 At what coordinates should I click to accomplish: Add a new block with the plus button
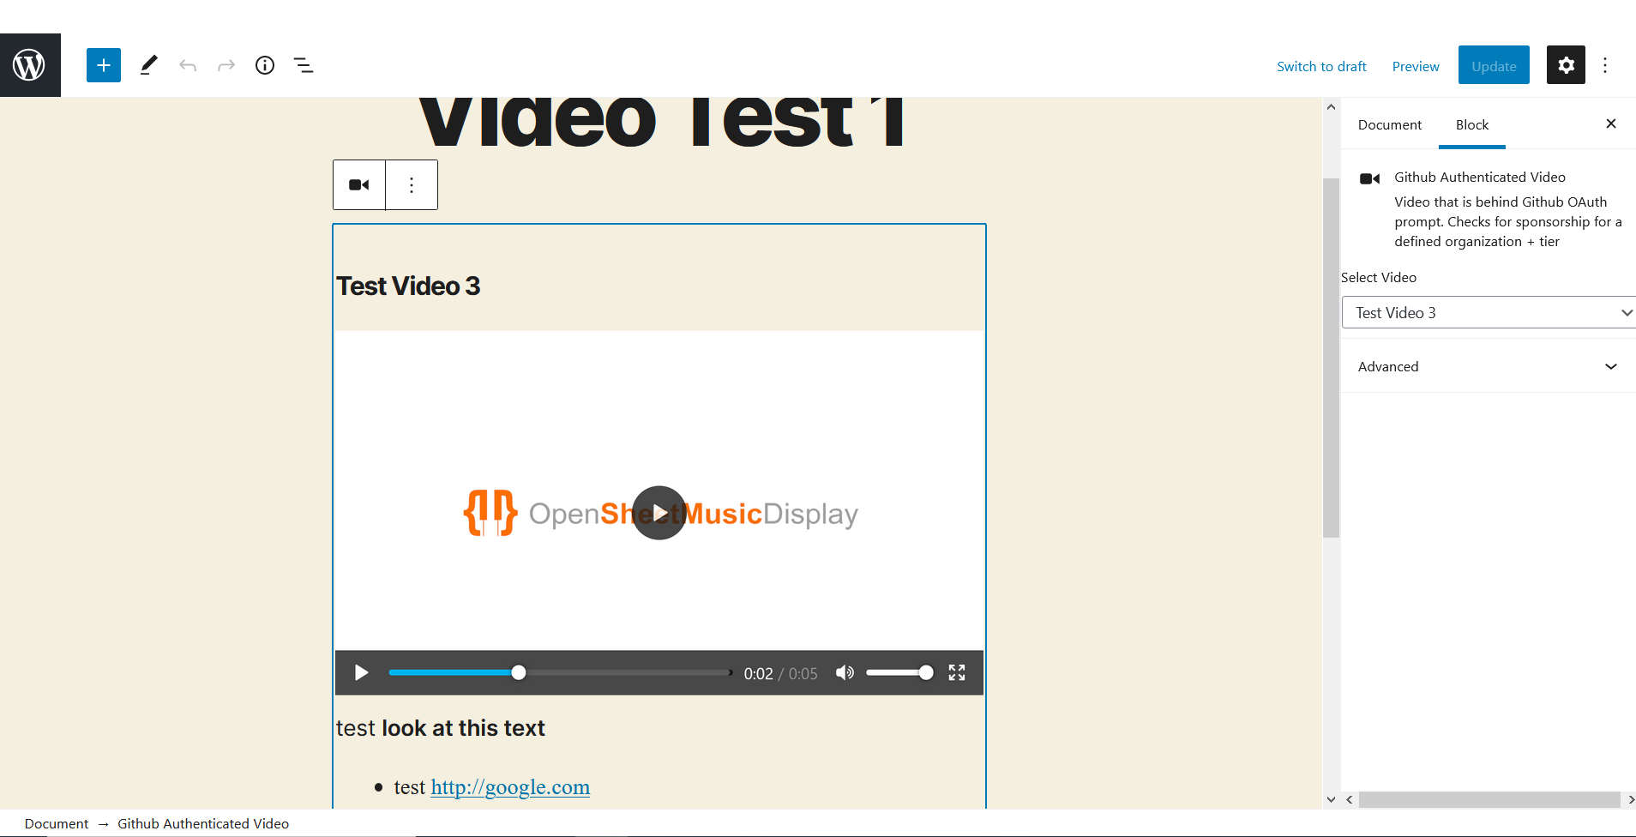click(x=104, y=65)
